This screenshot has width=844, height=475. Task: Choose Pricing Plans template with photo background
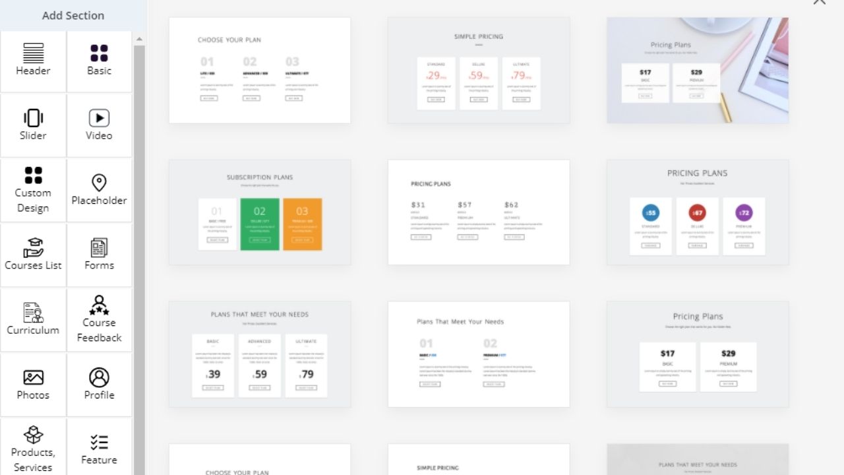[x=698, y=70]
